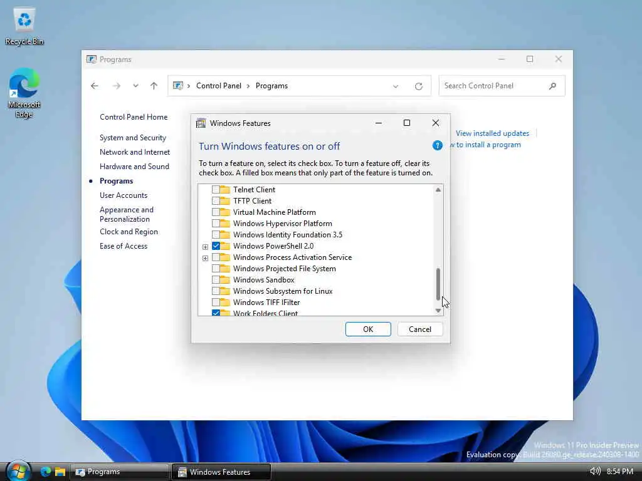Viewport: 642px width, 481px height.
Task: Open Hardware and Sound category
Action: [x=134, y=167]
